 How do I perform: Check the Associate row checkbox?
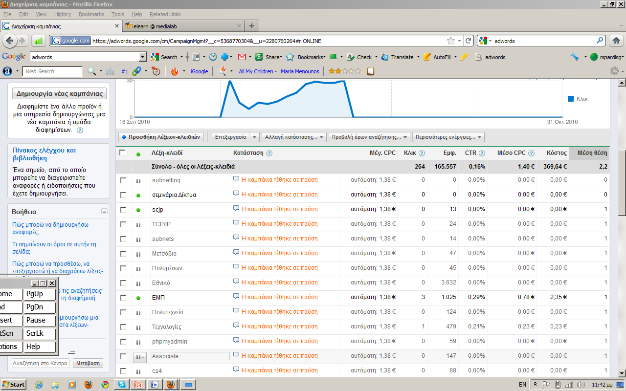click(x=123, y=356)
